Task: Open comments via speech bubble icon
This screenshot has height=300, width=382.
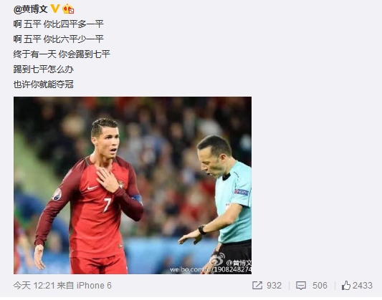Action: (301, 286)
